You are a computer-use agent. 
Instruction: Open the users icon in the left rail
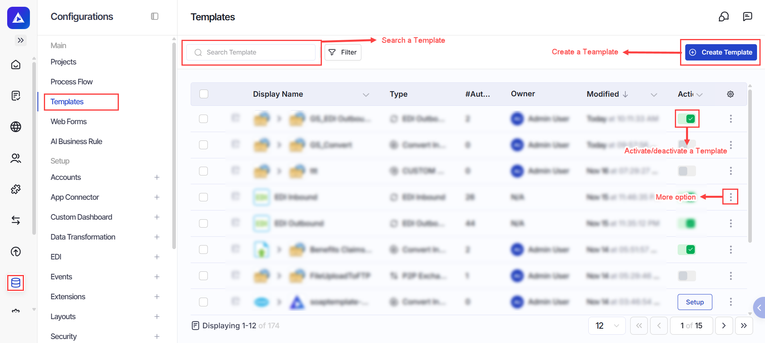16,158
